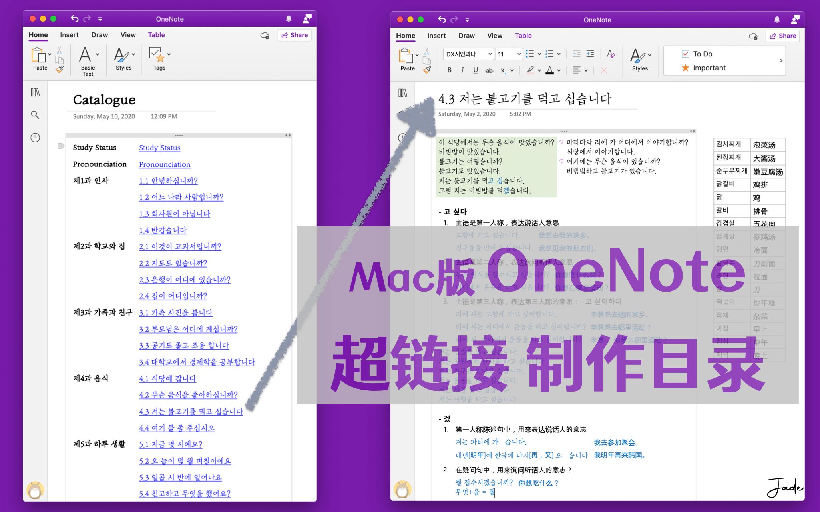Show notebooks navigation in left window sidebar
This screenshot has width=820, height=512.
[35, 92]
